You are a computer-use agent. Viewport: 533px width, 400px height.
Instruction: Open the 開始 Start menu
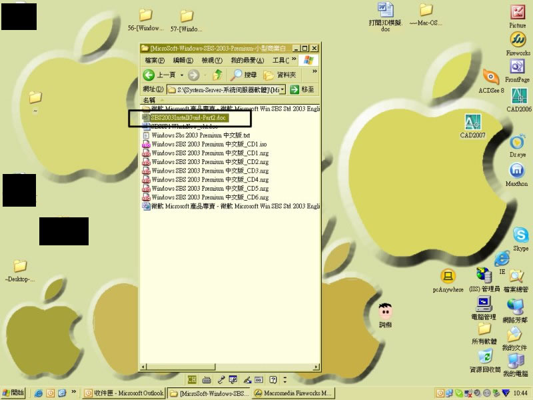pyautogui.click(x=13, y=393)
